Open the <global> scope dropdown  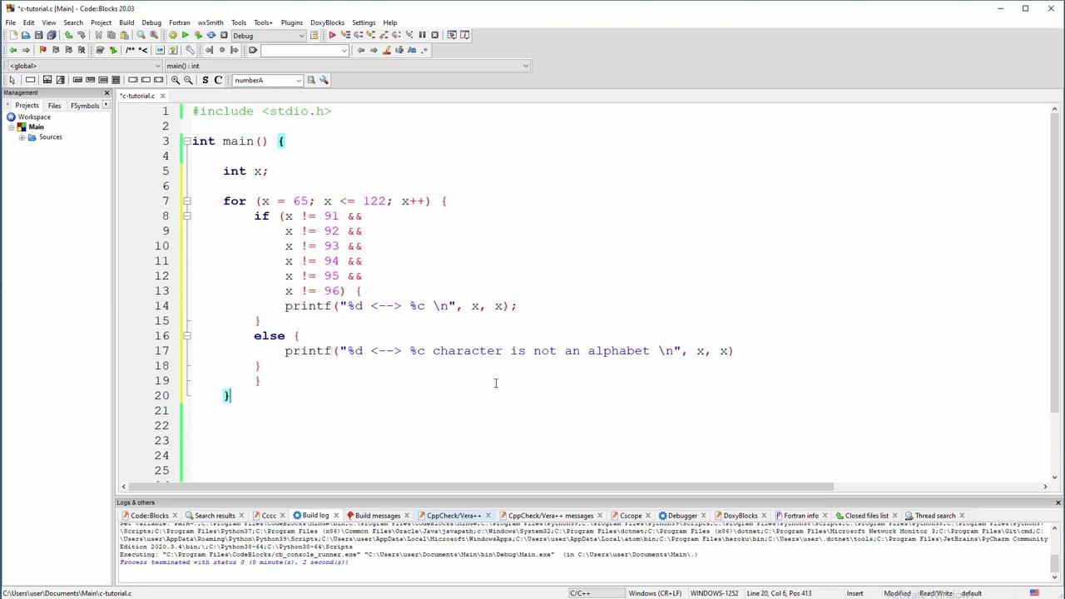click(x=83, y=66)
